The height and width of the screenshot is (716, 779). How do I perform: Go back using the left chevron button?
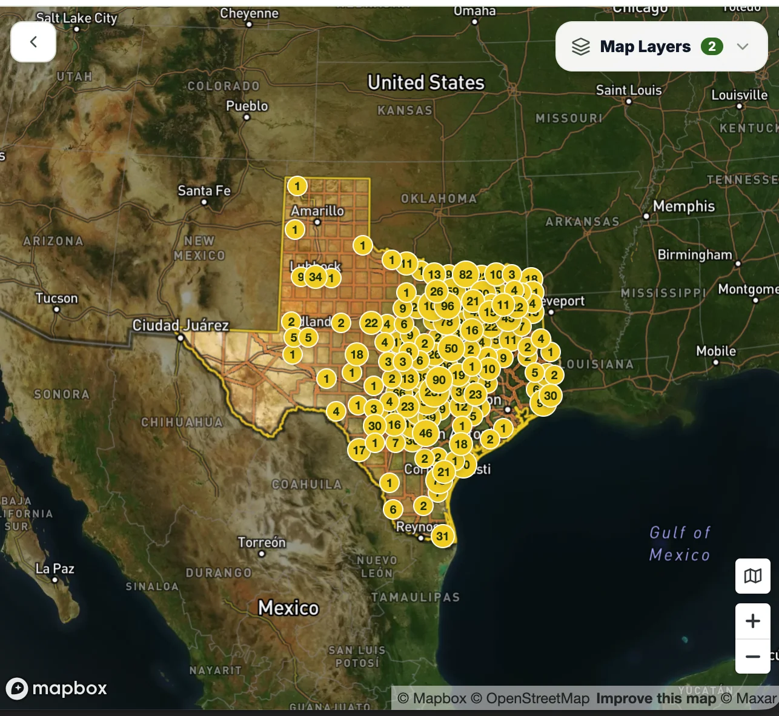[x=33, y=42]
